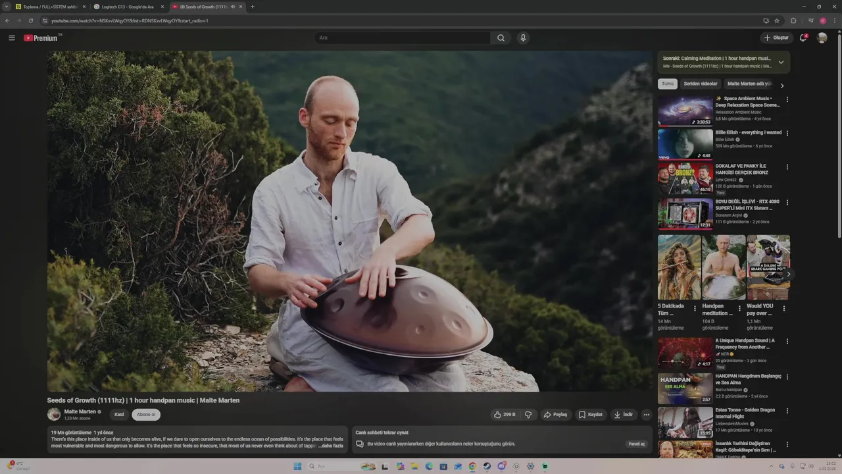
Task: Install app icon in address bar
Action: coord(766,20)
